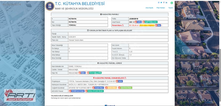Click the Tapu alanı değildir warning label
This screenshot has width=221, height=106.
point(147,25)
